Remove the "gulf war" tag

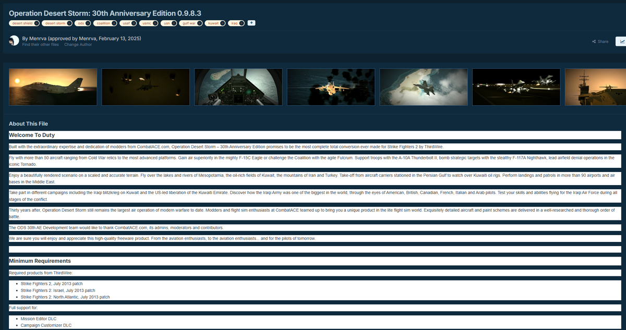(x=199, y=23)
